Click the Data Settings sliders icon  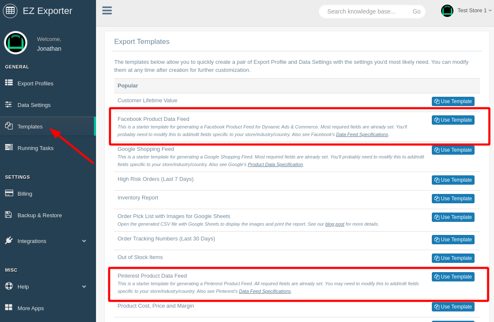pos(8,104)
